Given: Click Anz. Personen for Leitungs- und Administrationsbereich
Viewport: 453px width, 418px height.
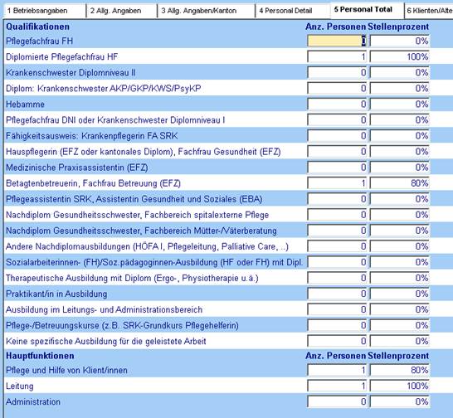Looking at the screenshot, I should point(337,309).
